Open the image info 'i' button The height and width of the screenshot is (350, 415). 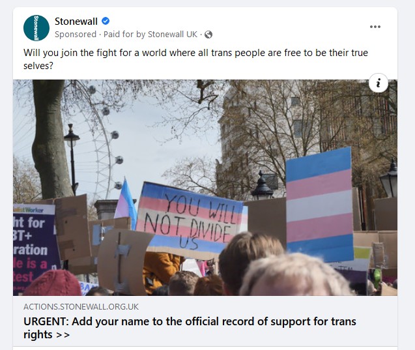[379, 83]
